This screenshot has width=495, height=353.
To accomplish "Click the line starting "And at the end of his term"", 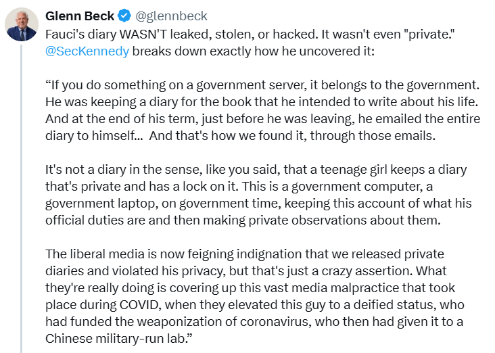I will (262, 119).
